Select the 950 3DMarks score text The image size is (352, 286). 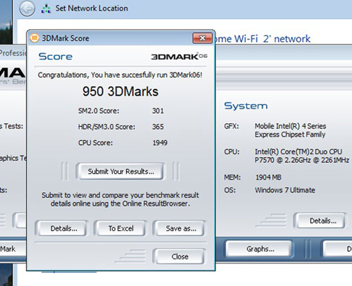pyautogui.click(x=120, y=91)
